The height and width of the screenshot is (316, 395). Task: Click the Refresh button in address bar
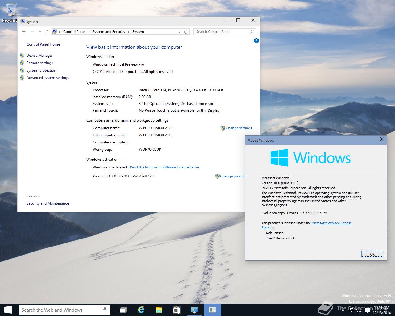click(x=186, y=32)
